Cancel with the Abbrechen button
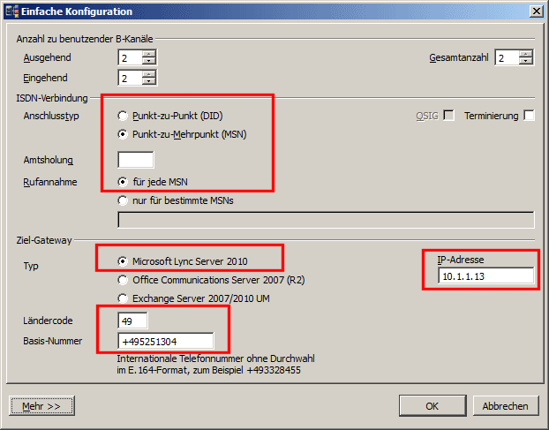Viewport: 549px width, 430px height. point(506,406)
